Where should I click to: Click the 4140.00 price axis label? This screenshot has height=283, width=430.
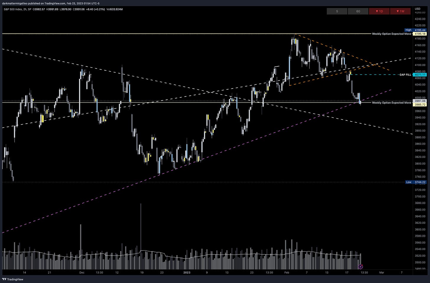420,52
